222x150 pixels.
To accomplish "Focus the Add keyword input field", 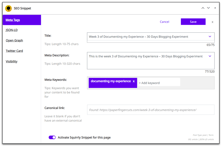I will click(159, 83).
